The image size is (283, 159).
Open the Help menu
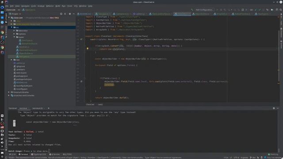pyautogui.click(x=90, y=6)
